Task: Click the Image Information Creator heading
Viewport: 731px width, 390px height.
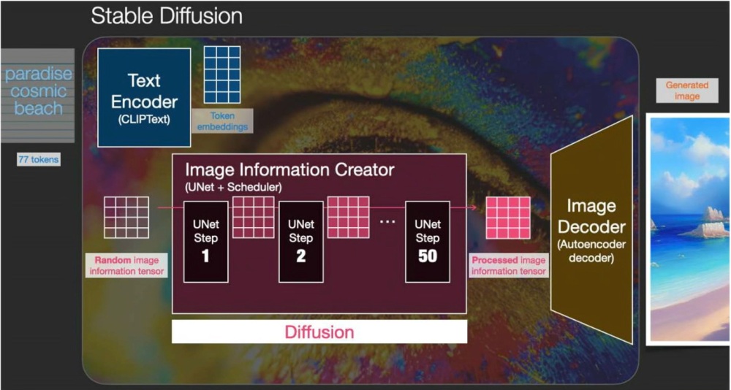Action: pyautogui.click(x=290, y=169)
